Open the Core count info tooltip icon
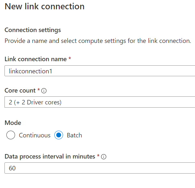195x188 pixels. (x=44, y=91)
